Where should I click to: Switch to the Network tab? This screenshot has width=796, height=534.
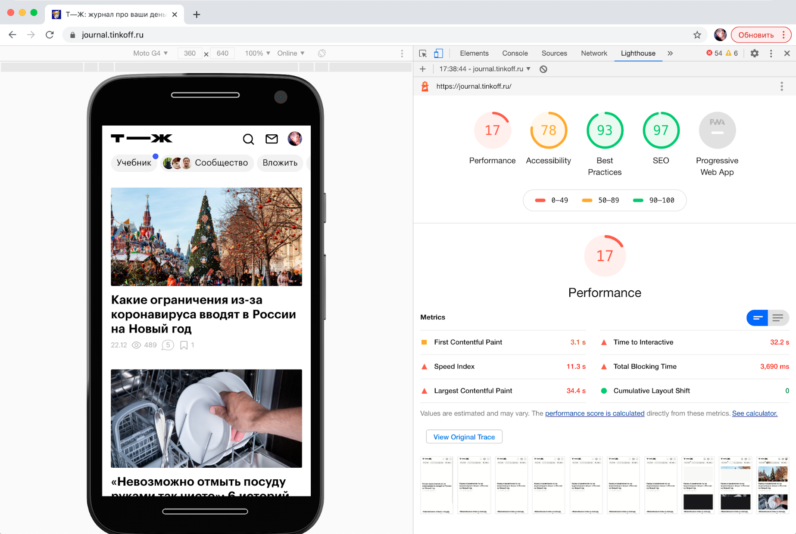pos(594,53)
